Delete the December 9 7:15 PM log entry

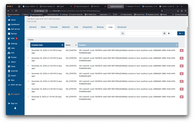coord(181,97)
